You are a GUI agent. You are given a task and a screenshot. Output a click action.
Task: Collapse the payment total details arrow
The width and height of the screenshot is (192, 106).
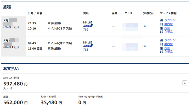(x=185, y=83)
